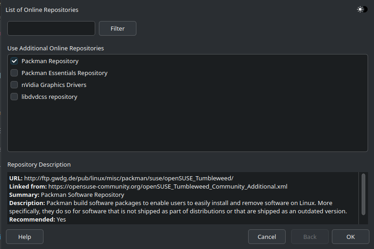
Task: Tick the nVidia Graphics Drivers checkbox
Action: coord(14,85)
